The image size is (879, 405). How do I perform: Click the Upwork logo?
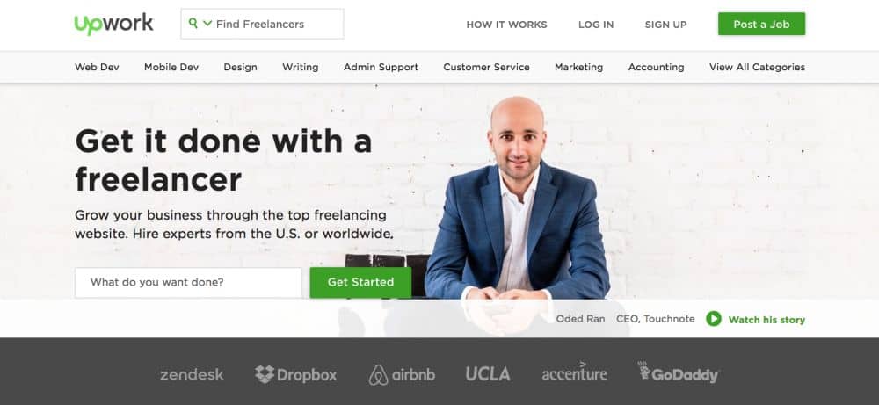coord(113,24)
